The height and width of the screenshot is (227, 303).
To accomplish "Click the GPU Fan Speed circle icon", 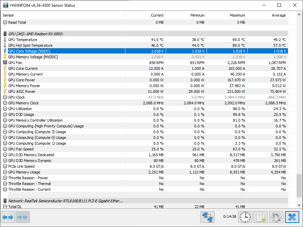I will [5, 149].
